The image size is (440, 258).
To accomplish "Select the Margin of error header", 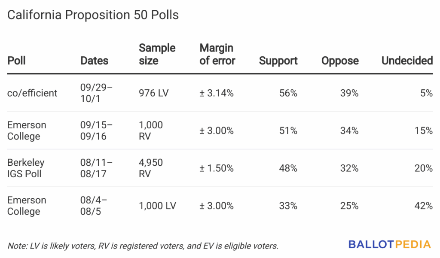I will click(217, 54).
